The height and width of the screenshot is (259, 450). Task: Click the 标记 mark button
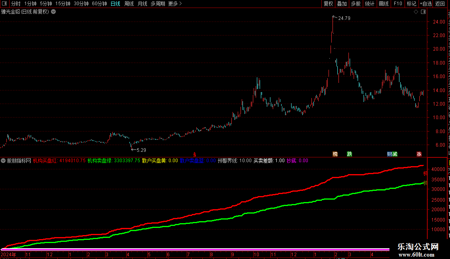click(x=411, y=4)
